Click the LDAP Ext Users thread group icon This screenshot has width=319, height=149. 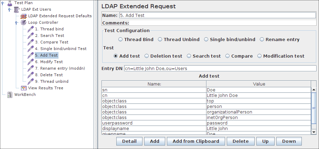(17, 10)
